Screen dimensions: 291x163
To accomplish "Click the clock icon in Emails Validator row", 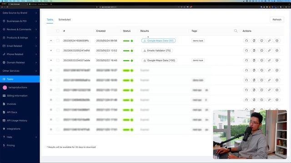I will tap(261, 50).
